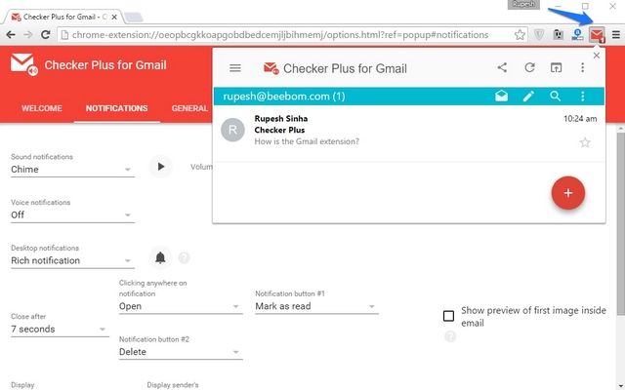The image size is (625, 390).
Task: Open Voice notifications dropdown
Action: (x=72, y=214)
